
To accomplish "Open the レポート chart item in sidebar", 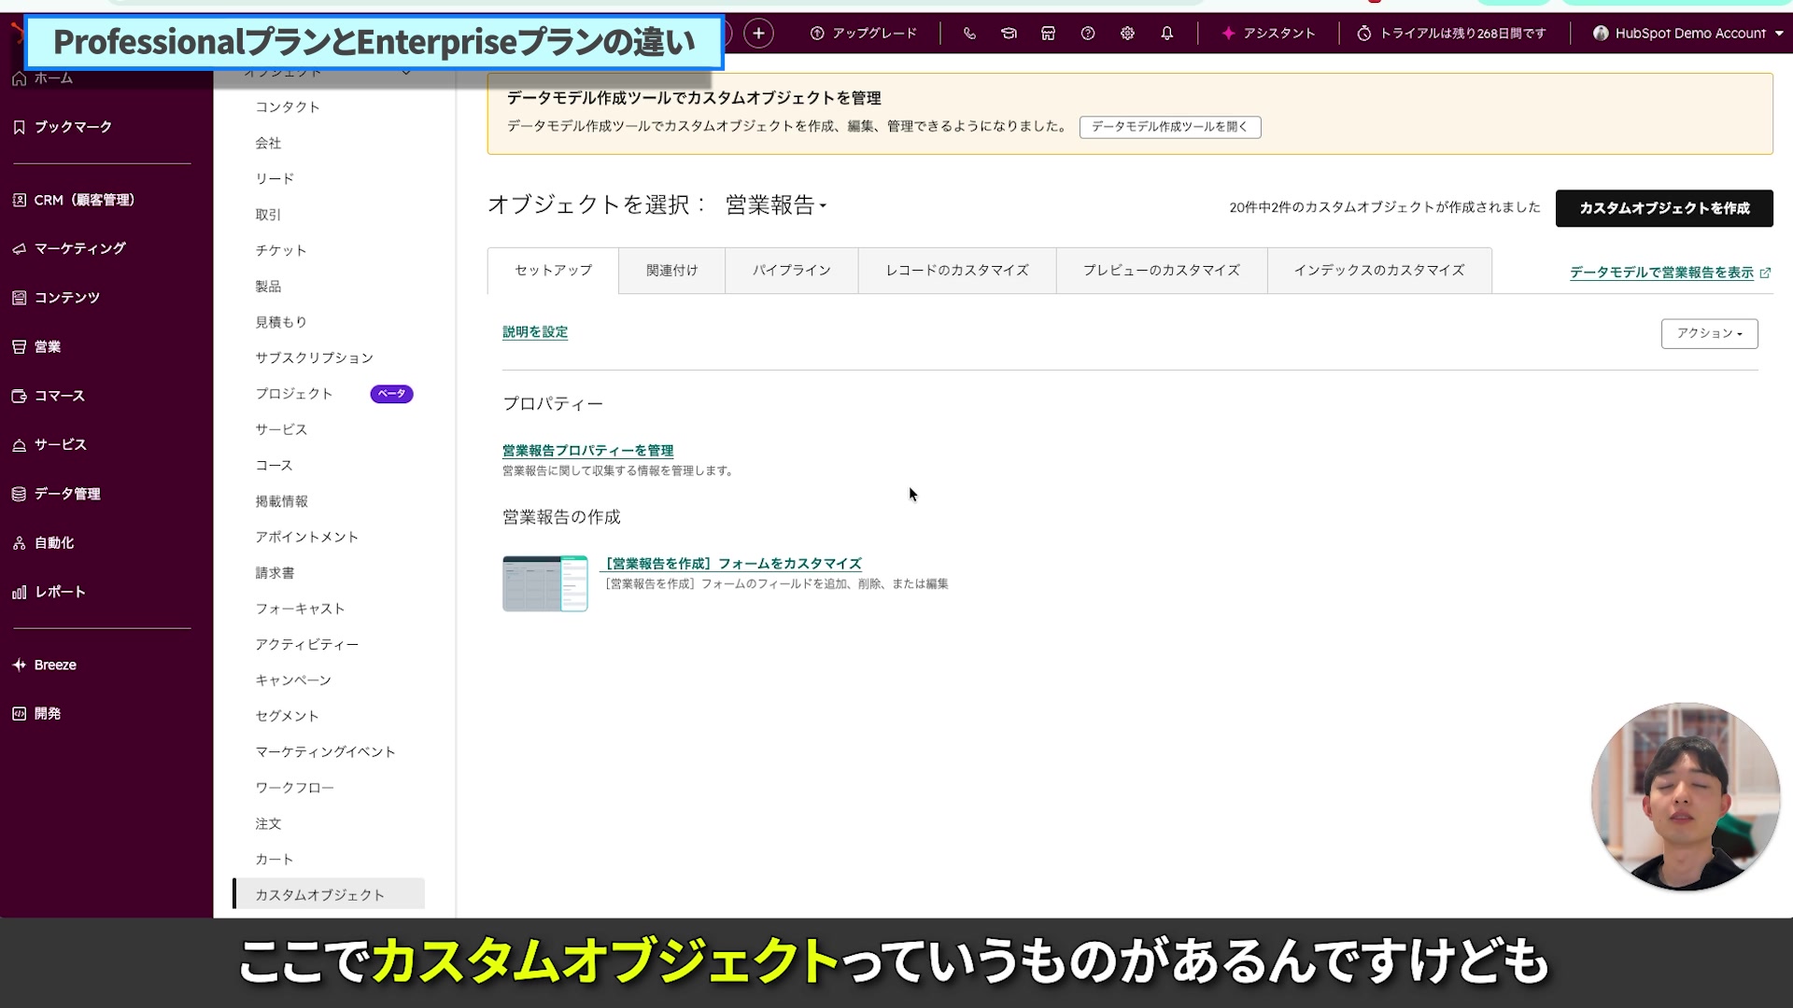I will pos(59,592).
